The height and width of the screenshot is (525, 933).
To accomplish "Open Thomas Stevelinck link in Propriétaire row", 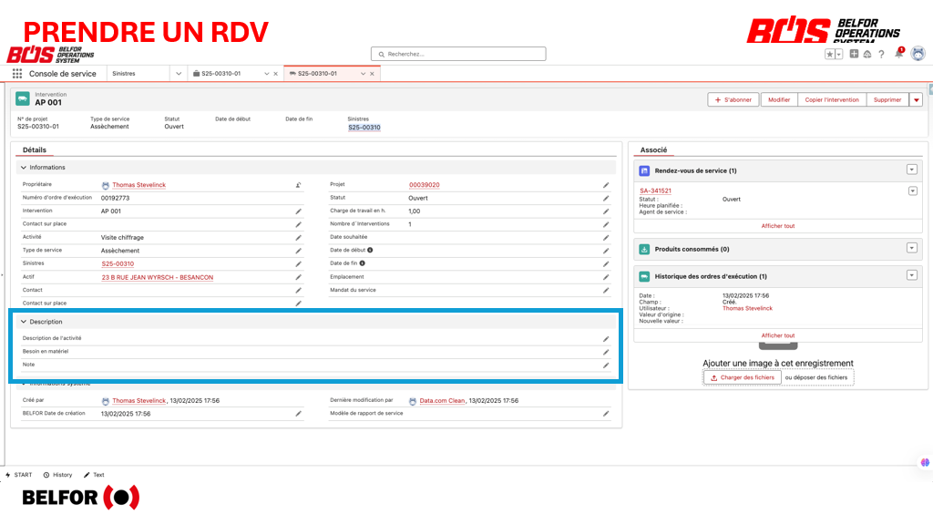I will (138, 185).
